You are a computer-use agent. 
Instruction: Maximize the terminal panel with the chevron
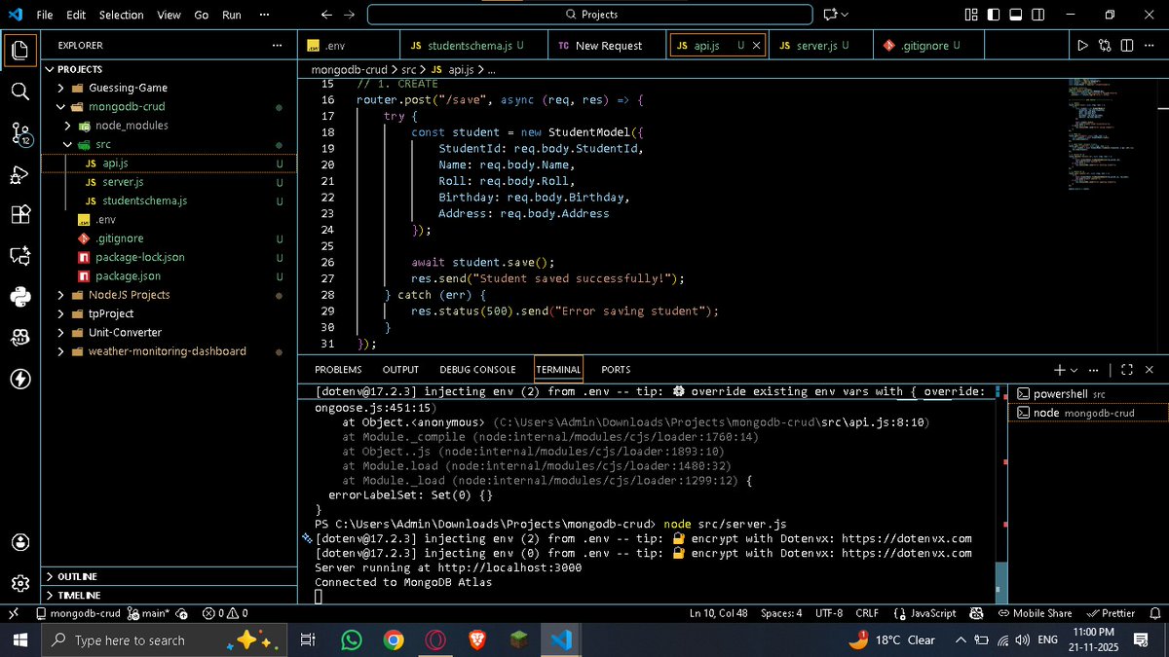[1127, 369]
